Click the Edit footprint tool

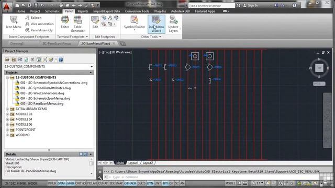pyautogui.click(x=95, y=22)
